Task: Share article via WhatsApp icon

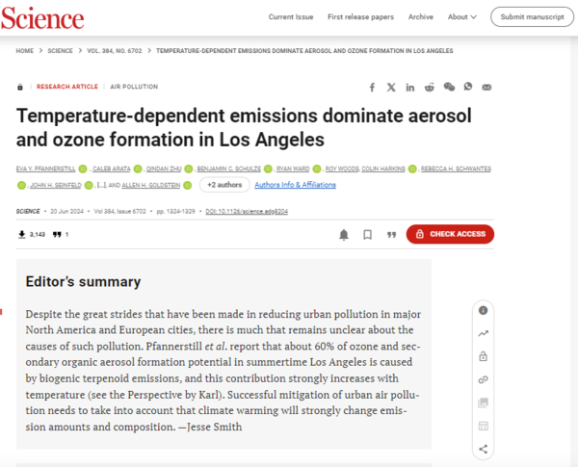Action: (x=467, y=87)
